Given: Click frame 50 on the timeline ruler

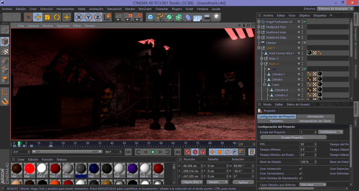Looking at the screenshot, I should click(136, 143).
